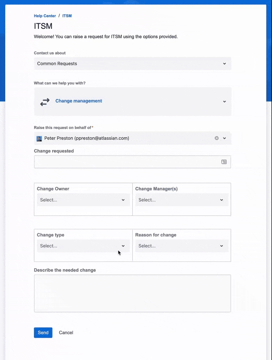Click the Describe the needed change textarea
Viewport: 272px width, 360px height.
132,293
